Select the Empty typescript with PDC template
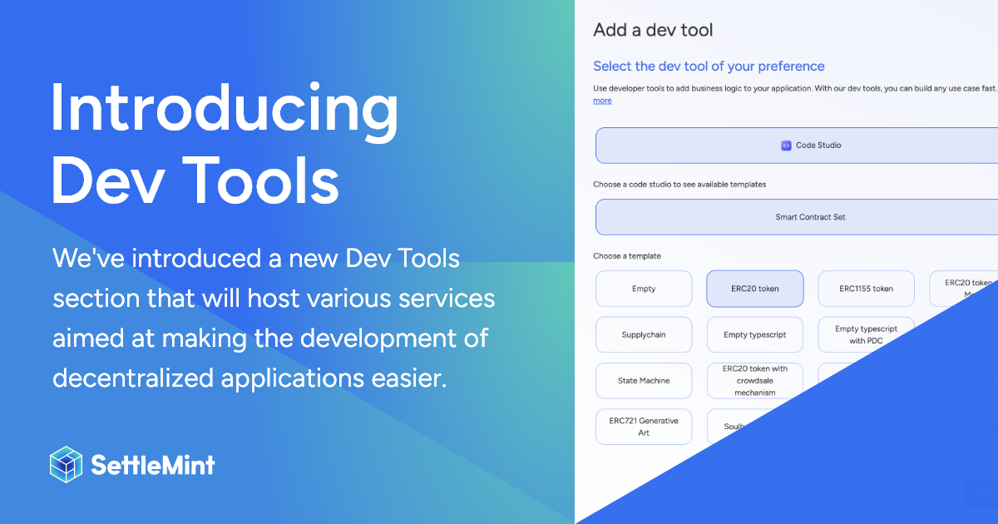The image size is (998, 524). (866, 334)
